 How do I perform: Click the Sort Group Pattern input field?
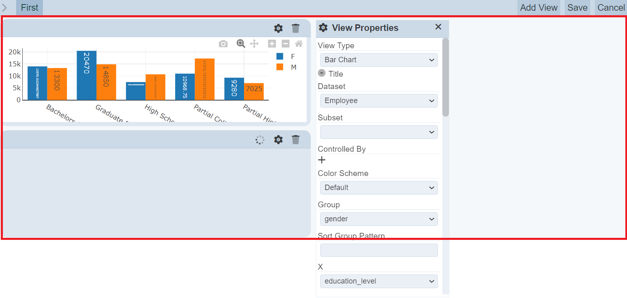[378, 250]
